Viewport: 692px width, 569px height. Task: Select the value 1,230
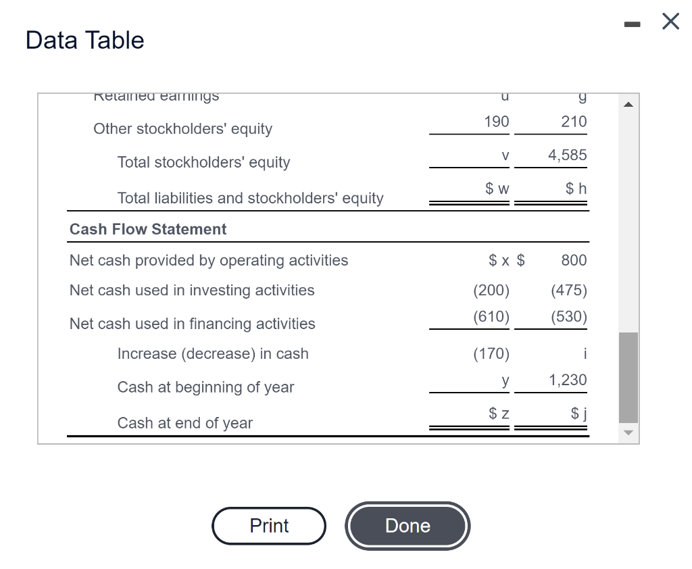pyautogui.click(x=568, y=380)
